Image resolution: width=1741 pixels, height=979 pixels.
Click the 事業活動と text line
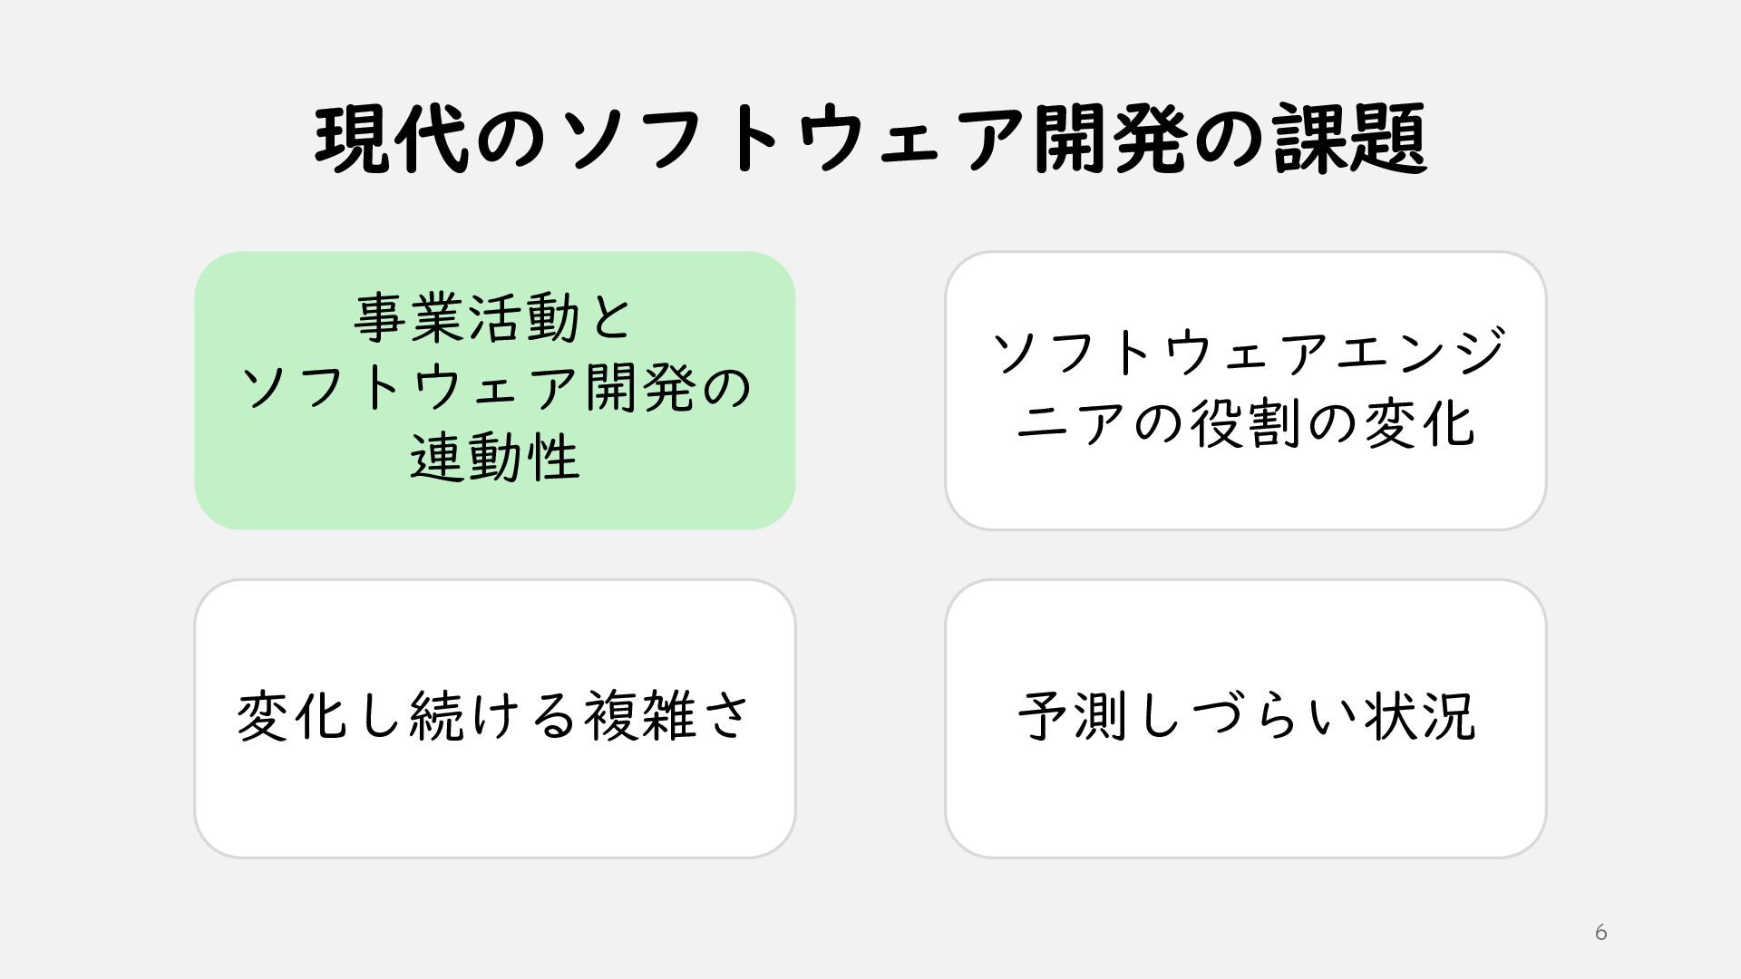point(494,318)
